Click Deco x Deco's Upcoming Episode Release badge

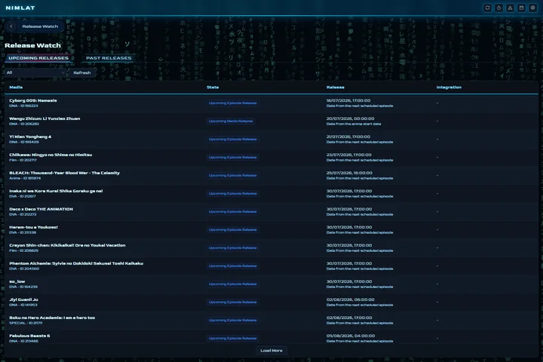(x=233, y=212)
